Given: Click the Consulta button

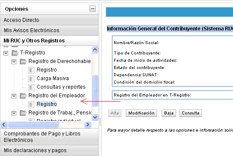Looking at the screenshot, I should pyautogui.click(x=190, y=113).
